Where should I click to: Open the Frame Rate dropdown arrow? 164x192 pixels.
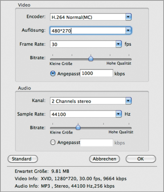tap(118, 44)
